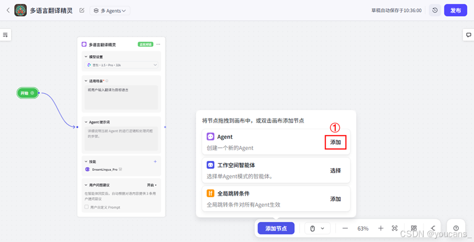
Task: Click the 63% zoom value
Action: tap(363, 229)
